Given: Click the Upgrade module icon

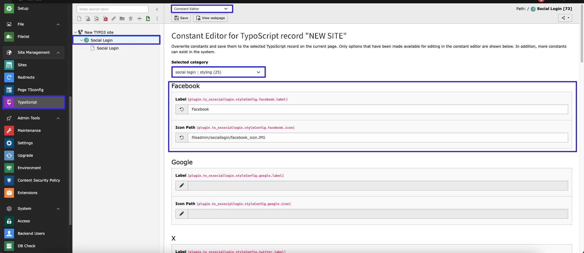Looking at the screenshot, I should tap(9, 156).
